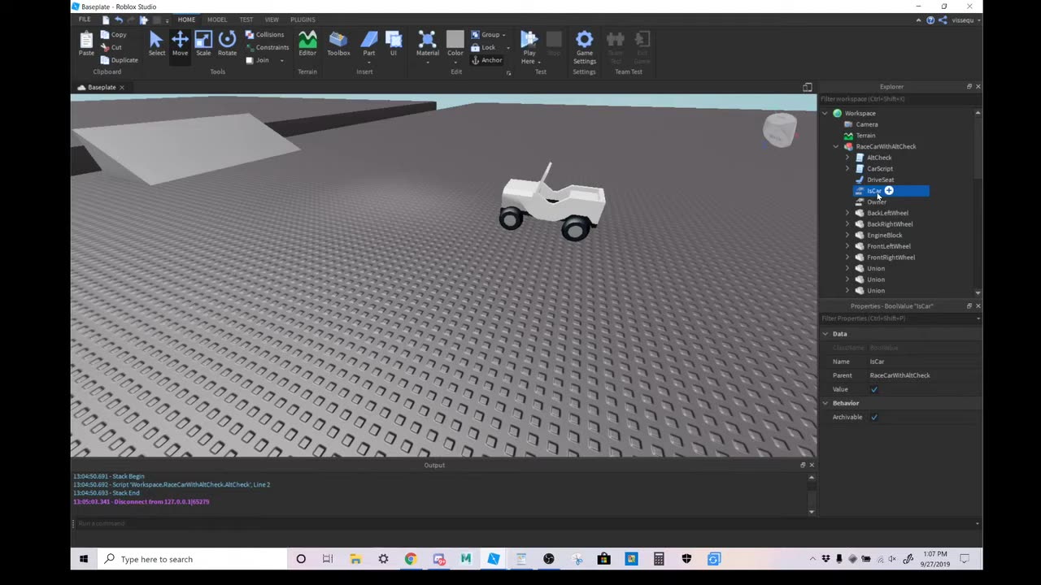1041x585 pixels.
Task: Open the Terrain Editor
Action: 307,42
